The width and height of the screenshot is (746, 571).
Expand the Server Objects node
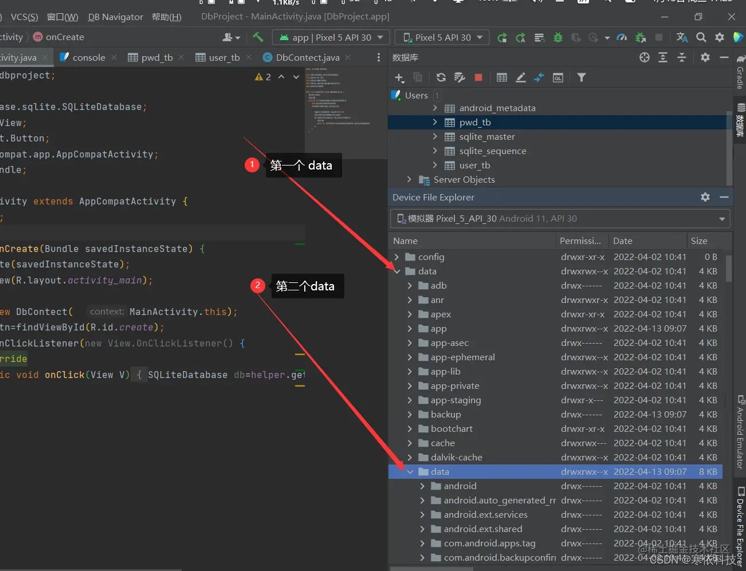click(x=409, y=179)
